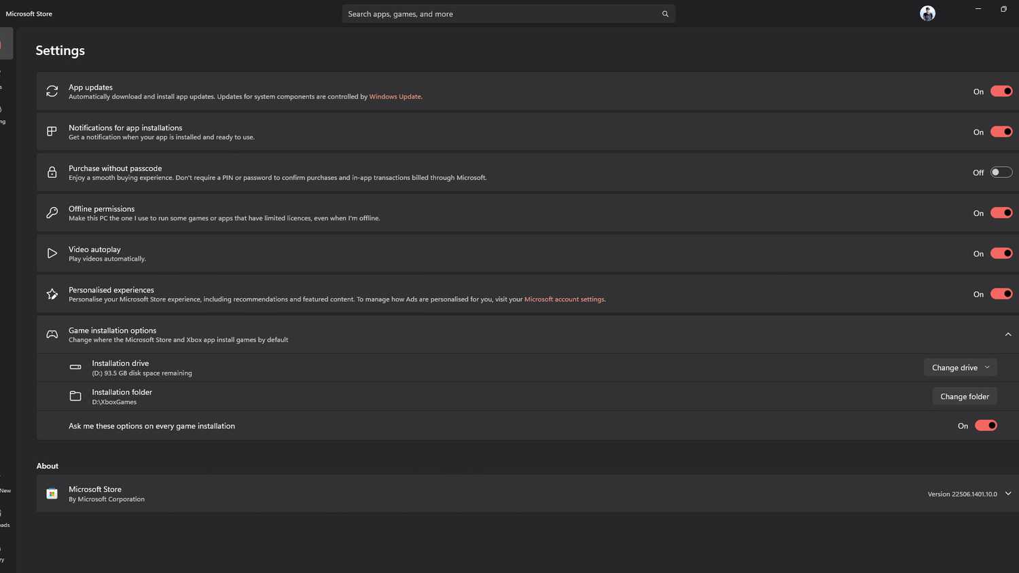Restore down the Microsoft Store window
Screen dimensions: 1019x573
tap(1003, 9)
